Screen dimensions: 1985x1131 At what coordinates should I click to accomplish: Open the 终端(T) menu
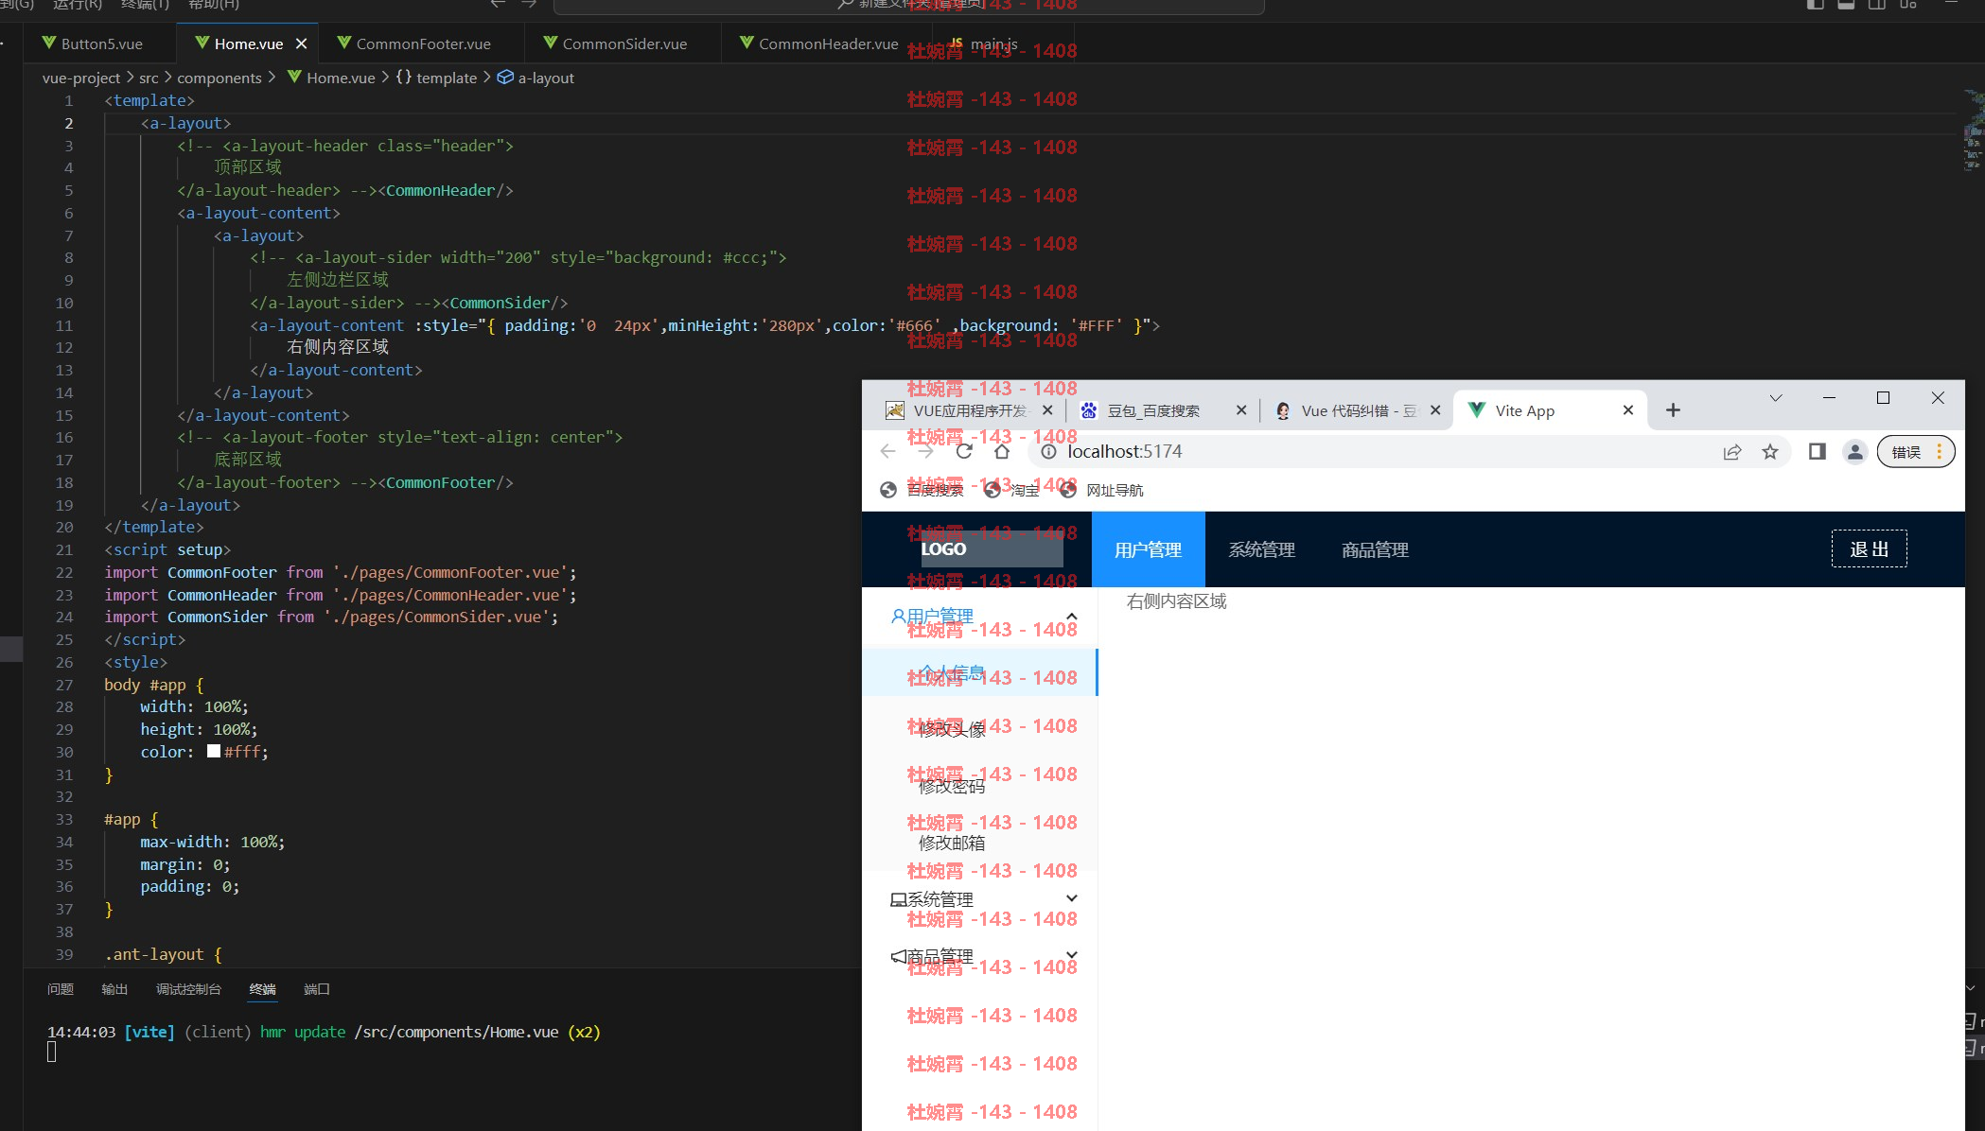click(x=146, y=5)
